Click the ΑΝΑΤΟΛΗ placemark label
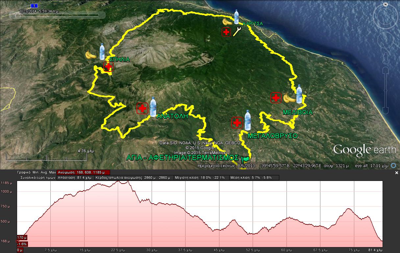400x253 pixels. click(x=172, y=116)
